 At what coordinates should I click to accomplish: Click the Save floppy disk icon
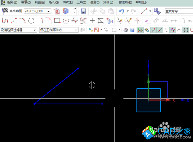click(x=83, y=11)
